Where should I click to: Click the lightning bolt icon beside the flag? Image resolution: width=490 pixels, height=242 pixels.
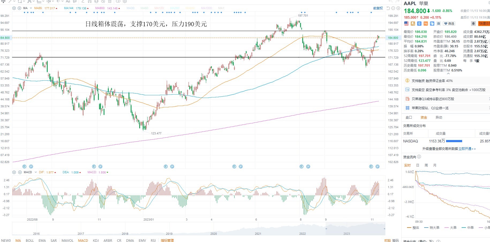coord(413,24)
